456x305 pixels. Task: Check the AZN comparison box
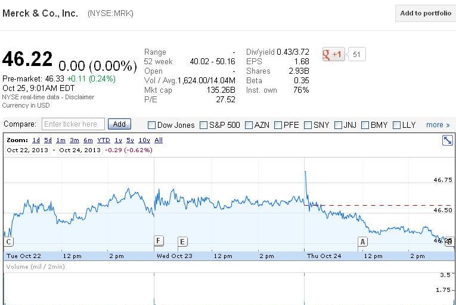[249, 125]
